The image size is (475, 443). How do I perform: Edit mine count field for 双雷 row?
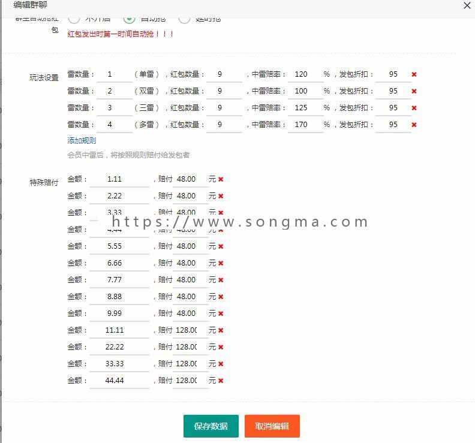tap(115, 91)
